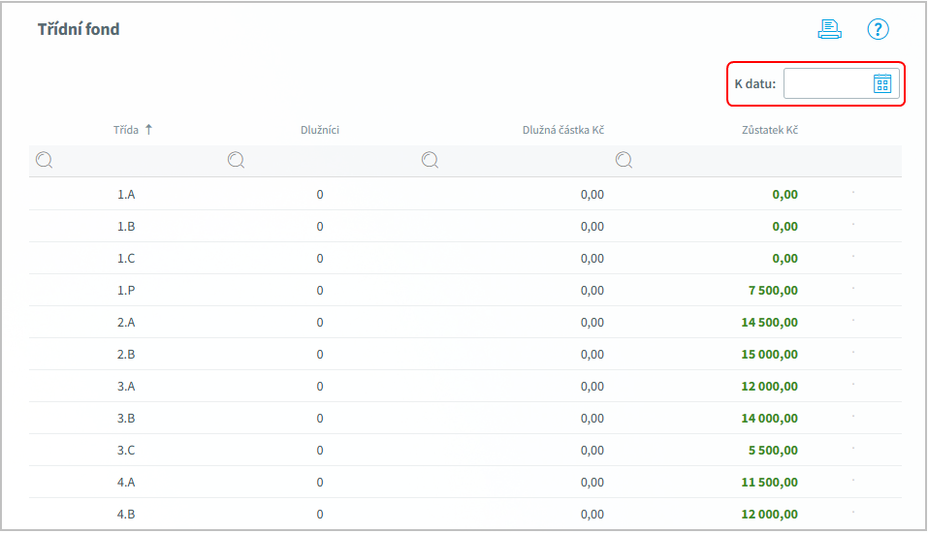928x533 pixels.
Task: Click into the K datu date input
Action: pyautogui.click(x=827, y=83)
